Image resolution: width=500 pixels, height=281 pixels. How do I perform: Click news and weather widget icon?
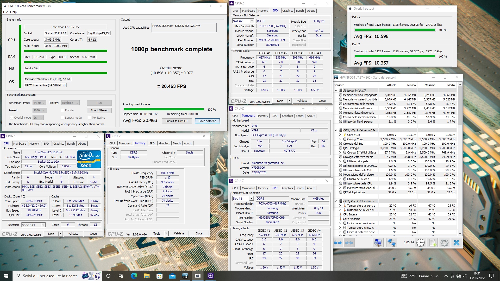[421, 276]
